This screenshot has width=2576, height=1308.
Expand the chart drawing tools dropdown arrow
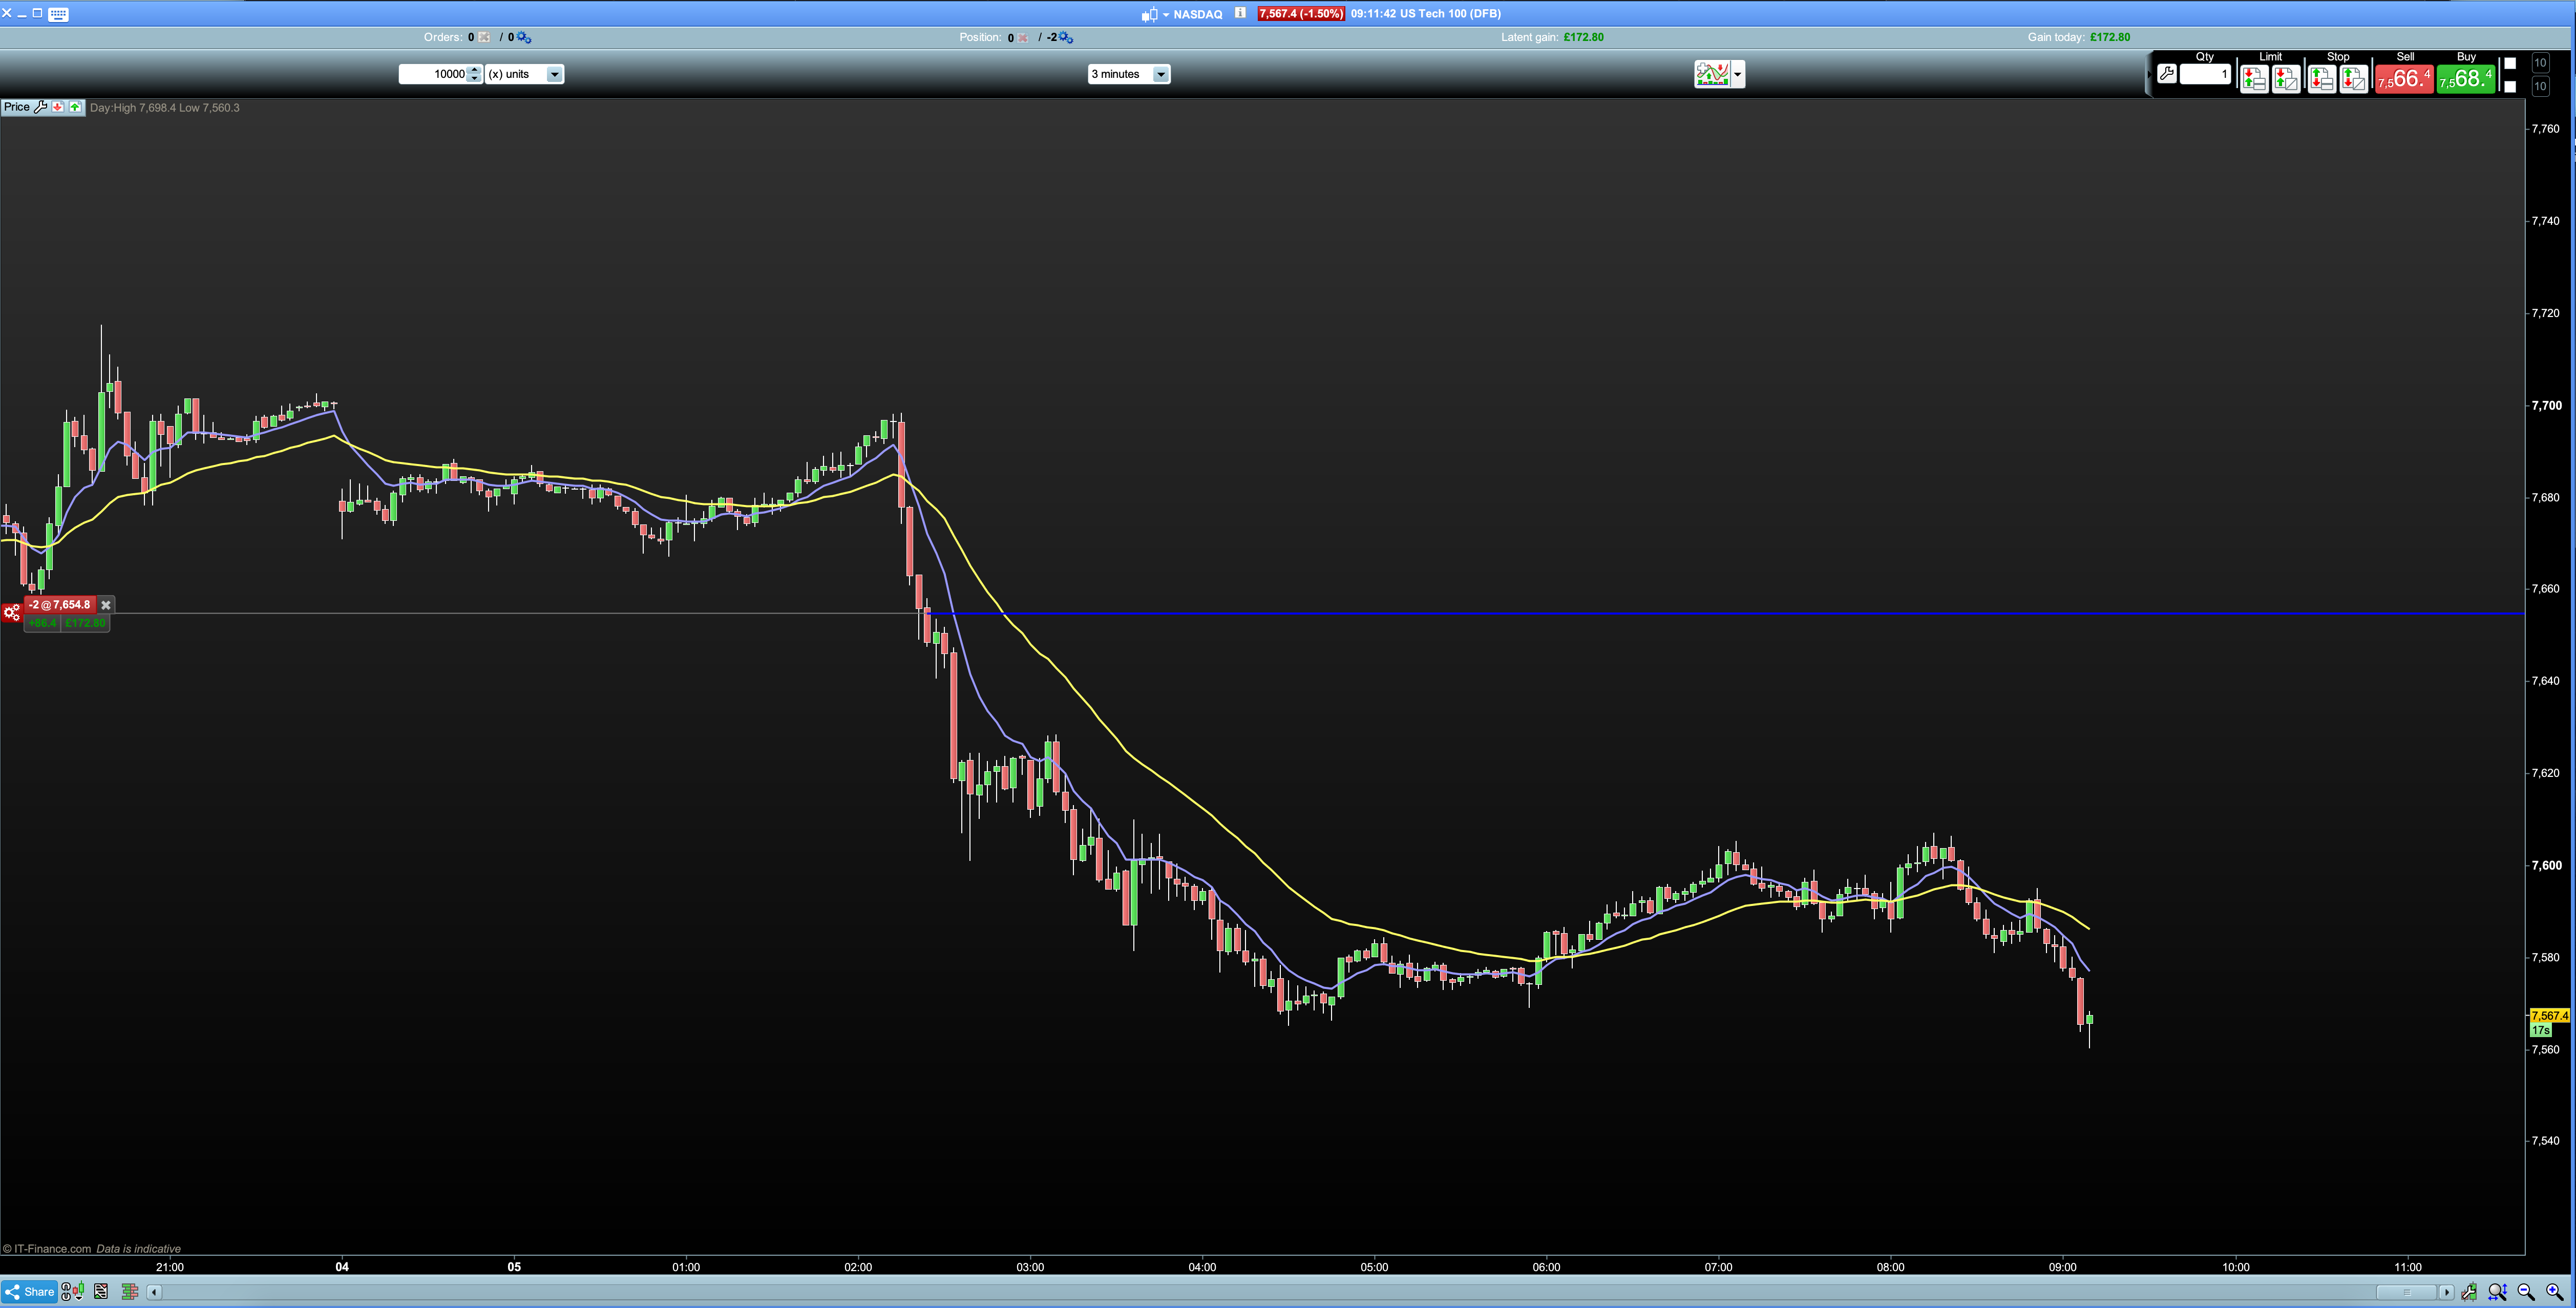1737,74
